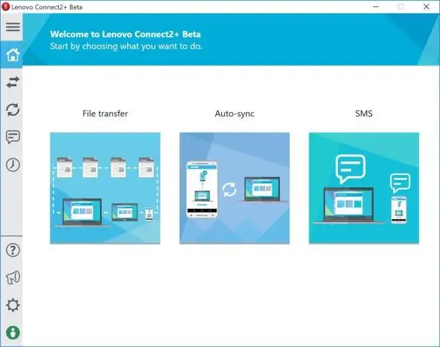Open the auto-sync circular arrows sidebar icon

pyautogui.click(x=12, y=109)
